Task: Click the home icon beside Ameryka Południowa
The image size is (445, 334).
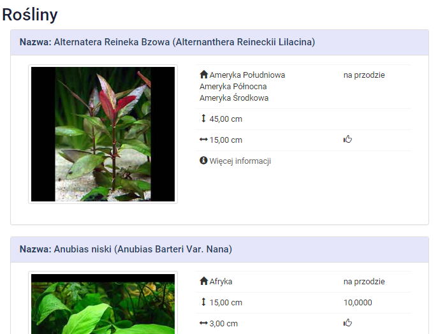Action: [x=204, y=75]
